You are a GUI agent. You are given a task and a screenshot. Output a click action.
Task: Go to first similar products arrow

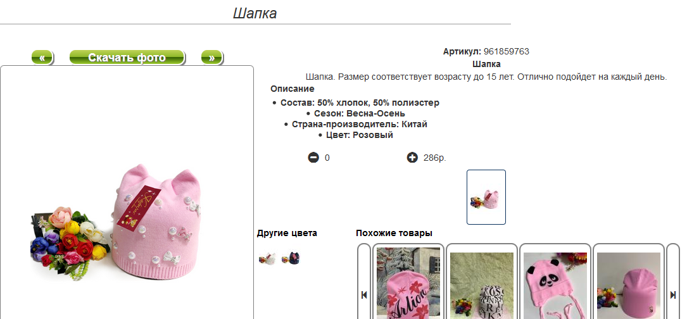[x=364, y=295]
